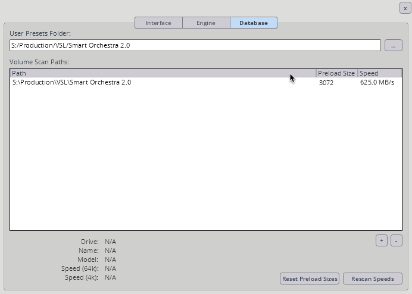
Task: Select the Database tab
Action: pos(254,23)
